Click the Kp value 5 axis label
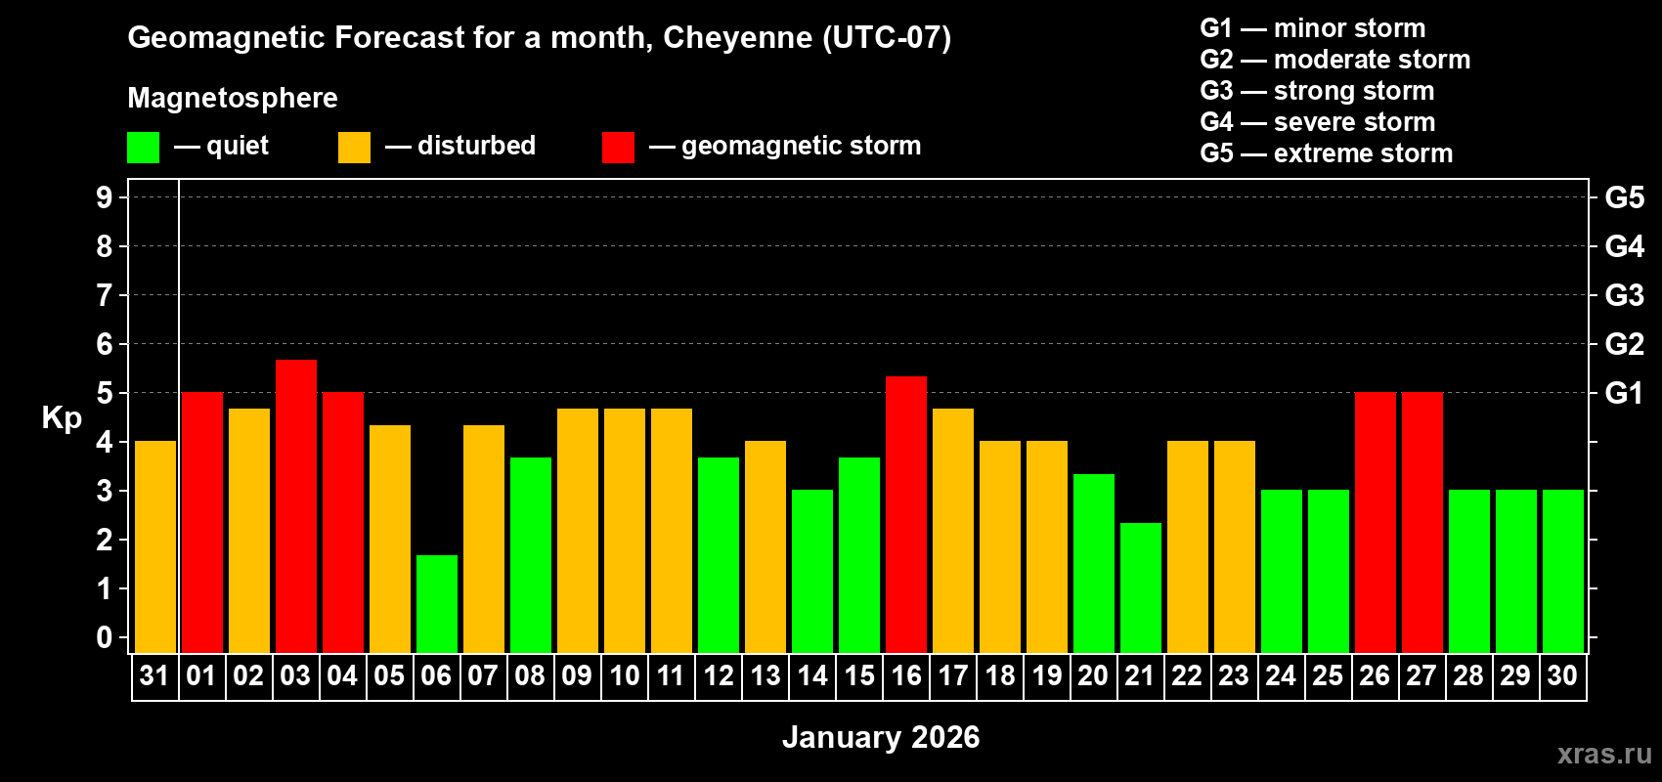The image size is (1662, 782). 105,393
